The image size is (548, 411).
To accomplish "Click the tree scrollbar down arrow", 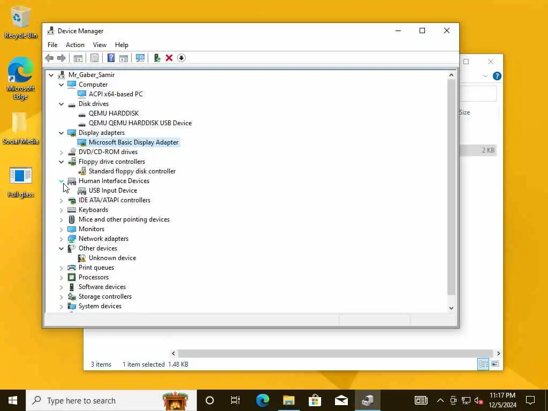I will (x=451, y=308).
